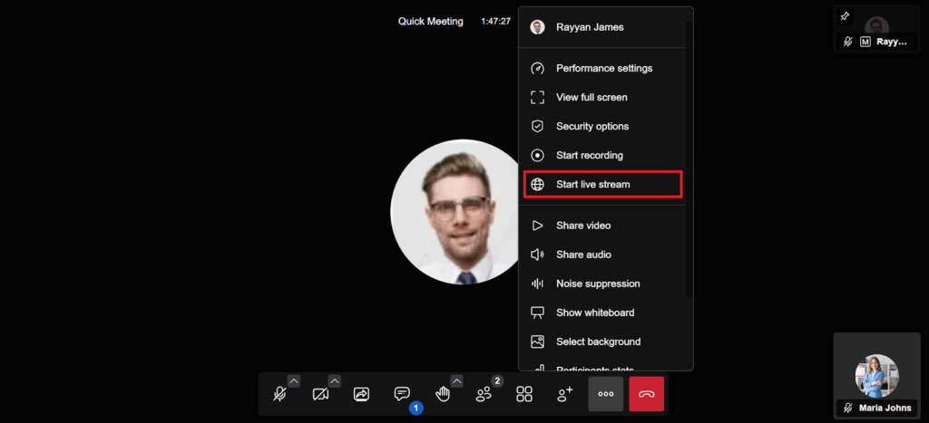This screenshot has width=929, height=423.
Task: Expand the reactions chevron beside raise hand
Action: click(456, 380)
